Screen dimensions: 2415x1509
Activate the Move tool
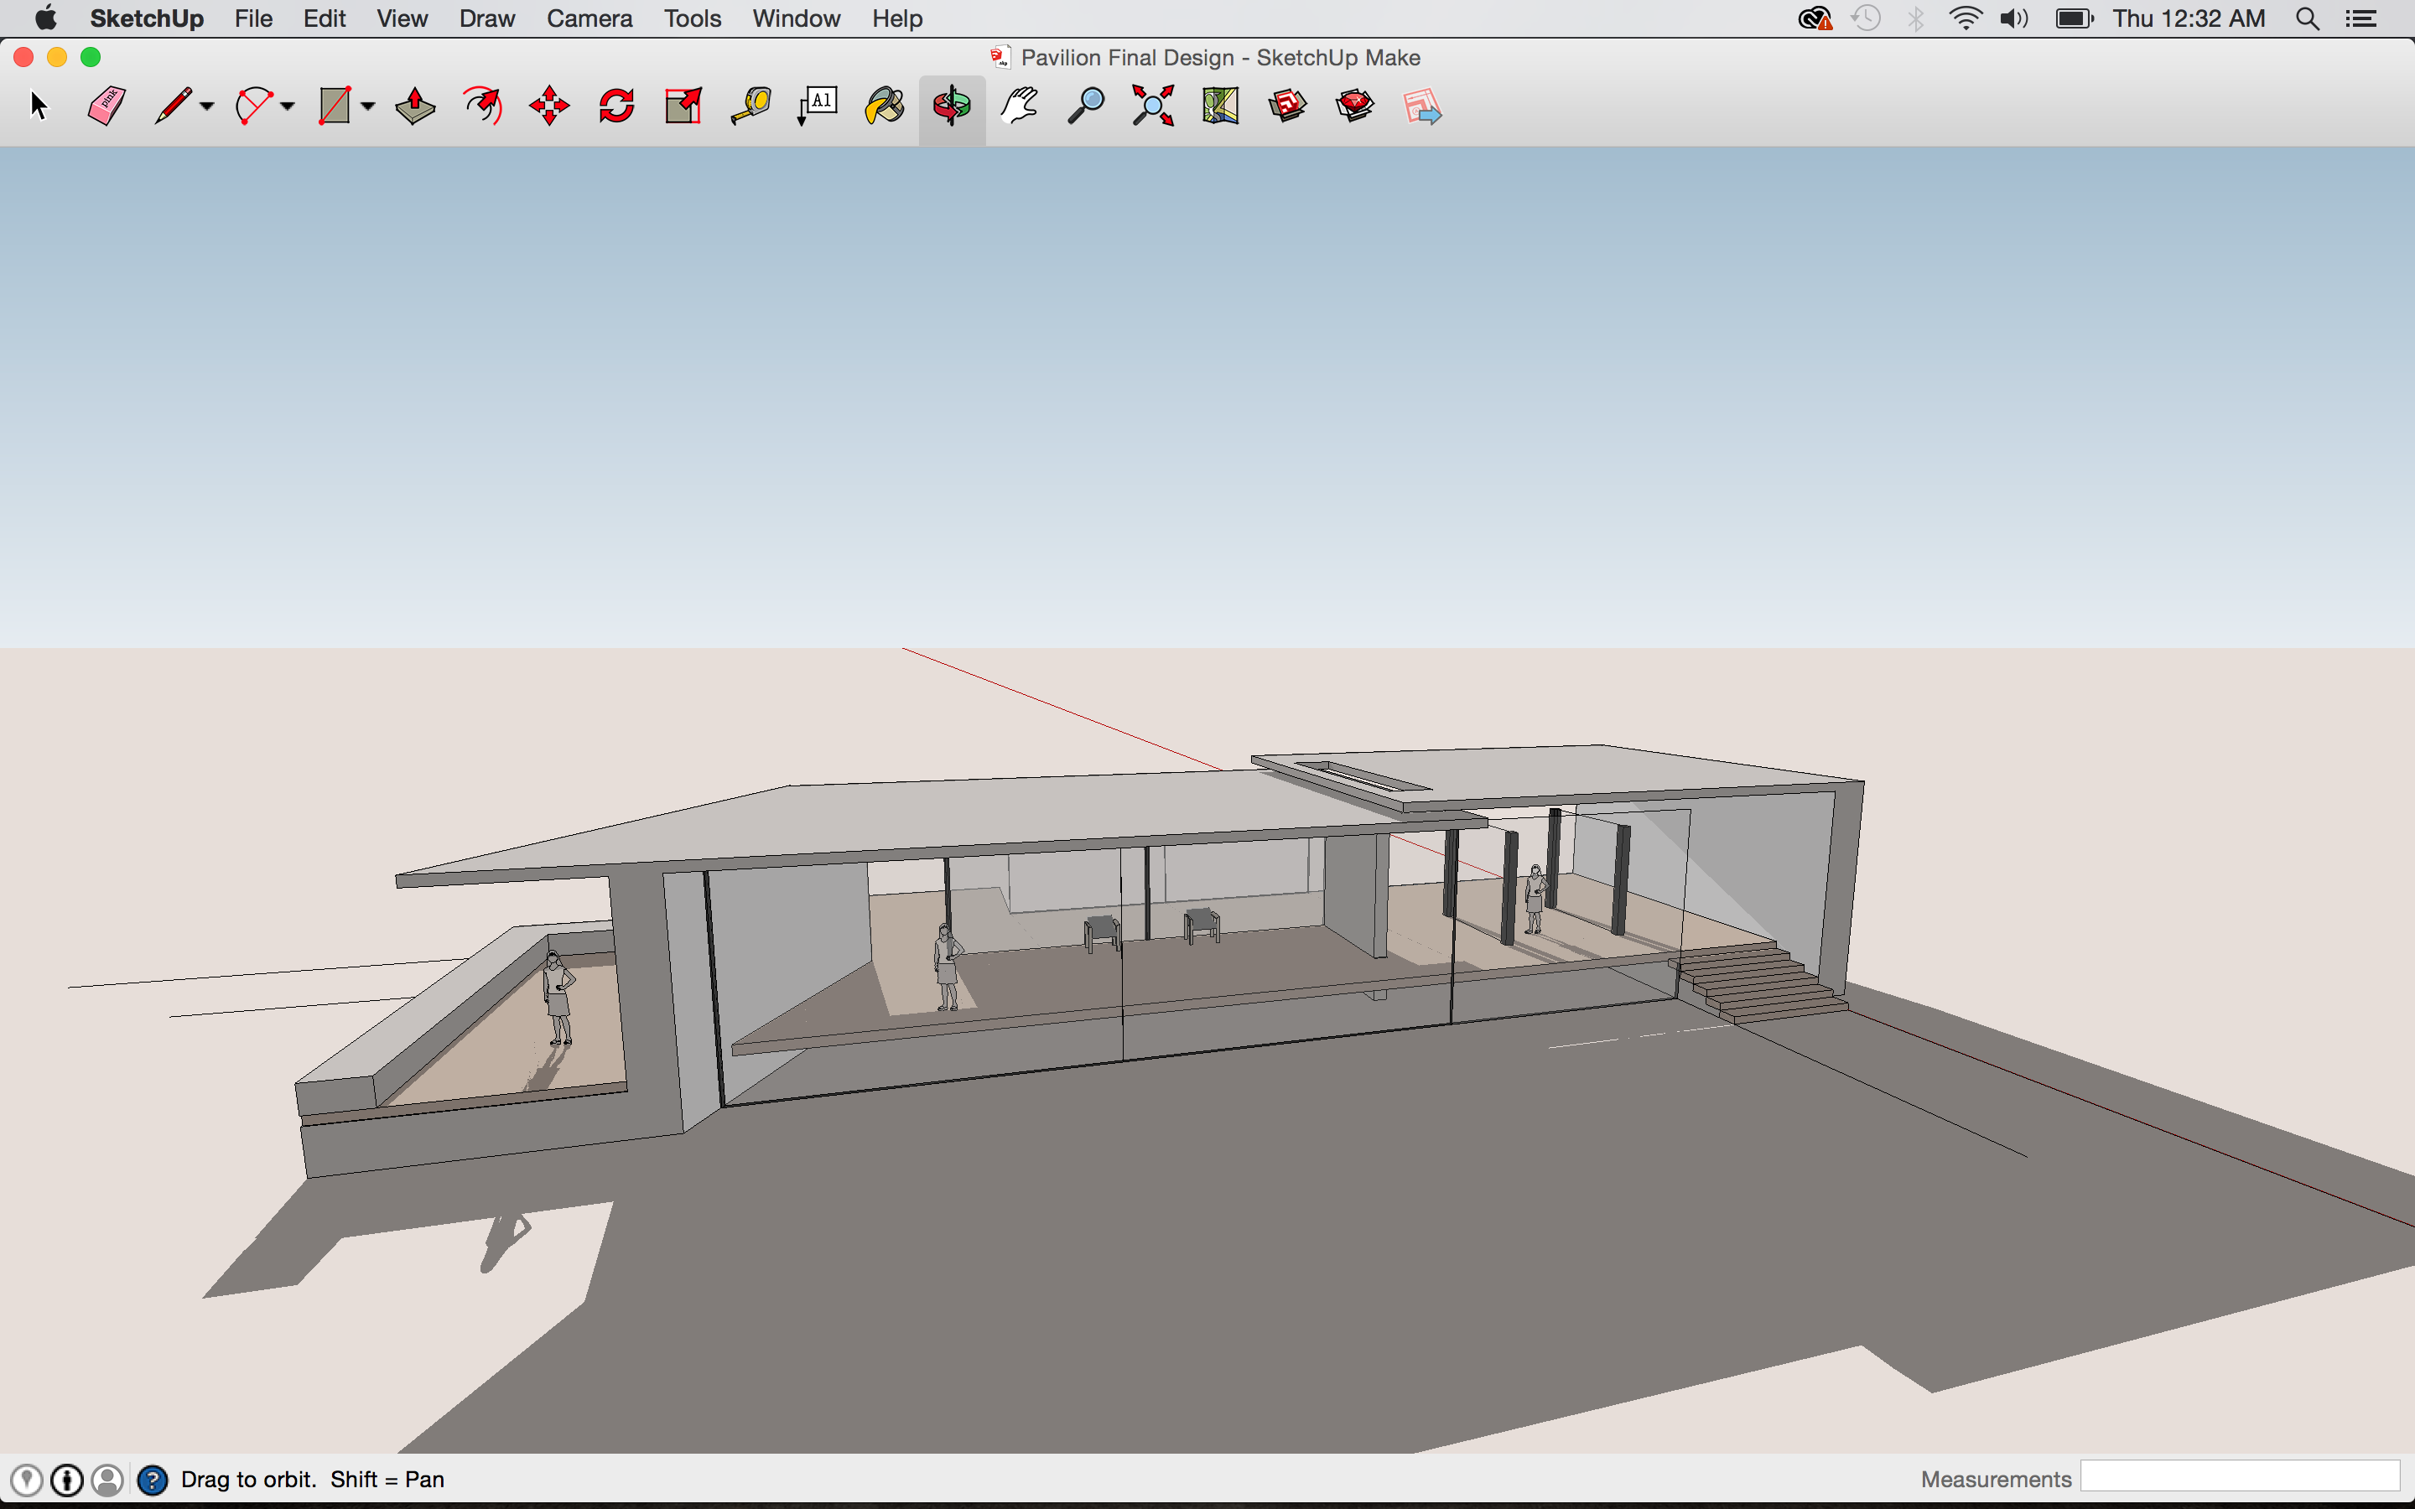point(550,106)
